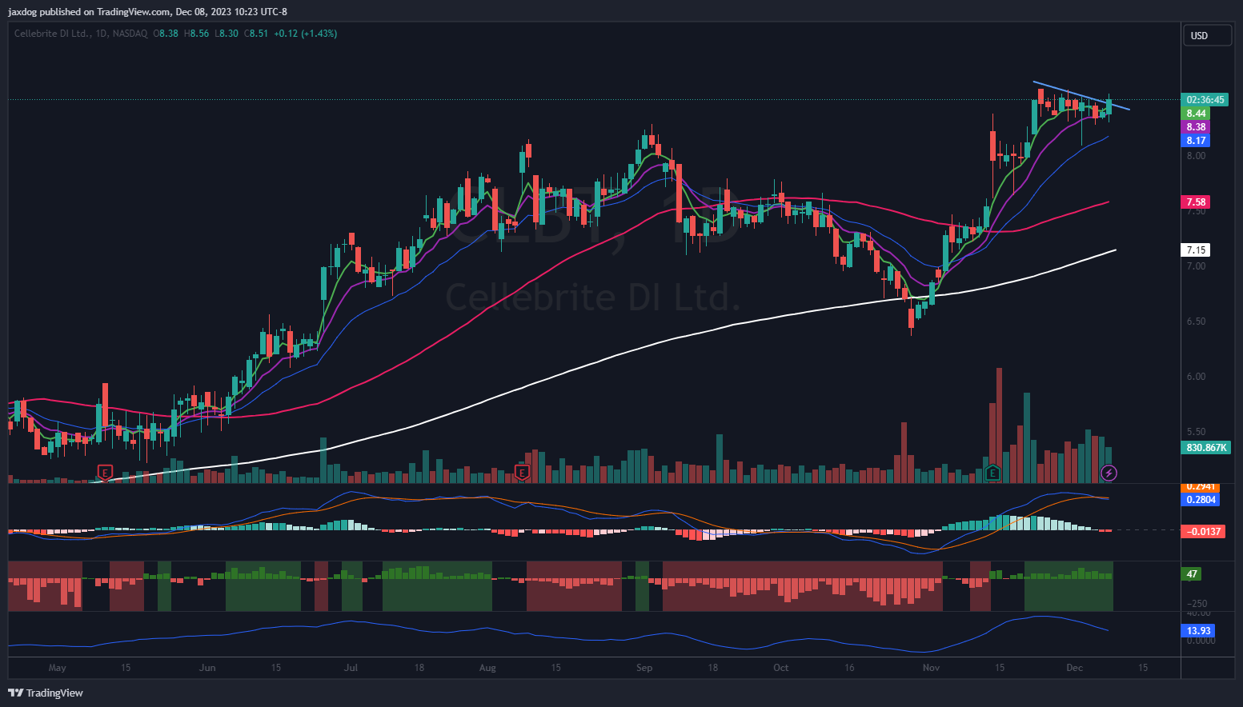Click the close value C8.51
Image resolution: width=1243 pixels, height=707 pixels.
click(x=256, y=34)
